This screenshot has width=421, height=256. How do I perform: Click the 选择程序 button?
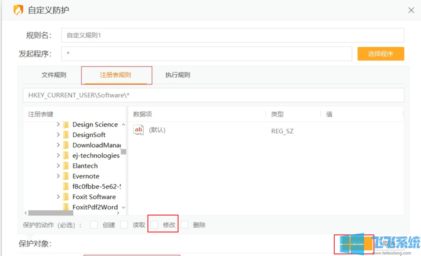pyautogui.click(x=380, y=54)
